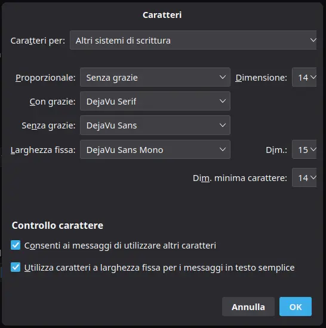Open the 'Dim.' fixed-width size dropdown showing 15

pyautogui.click(x=305, y=149)
